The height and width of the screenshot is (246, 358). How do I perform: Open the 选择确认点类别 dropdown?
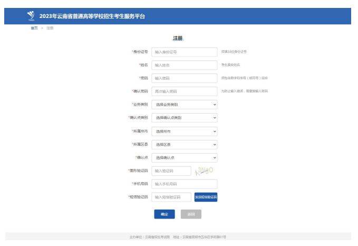[184, 118]
